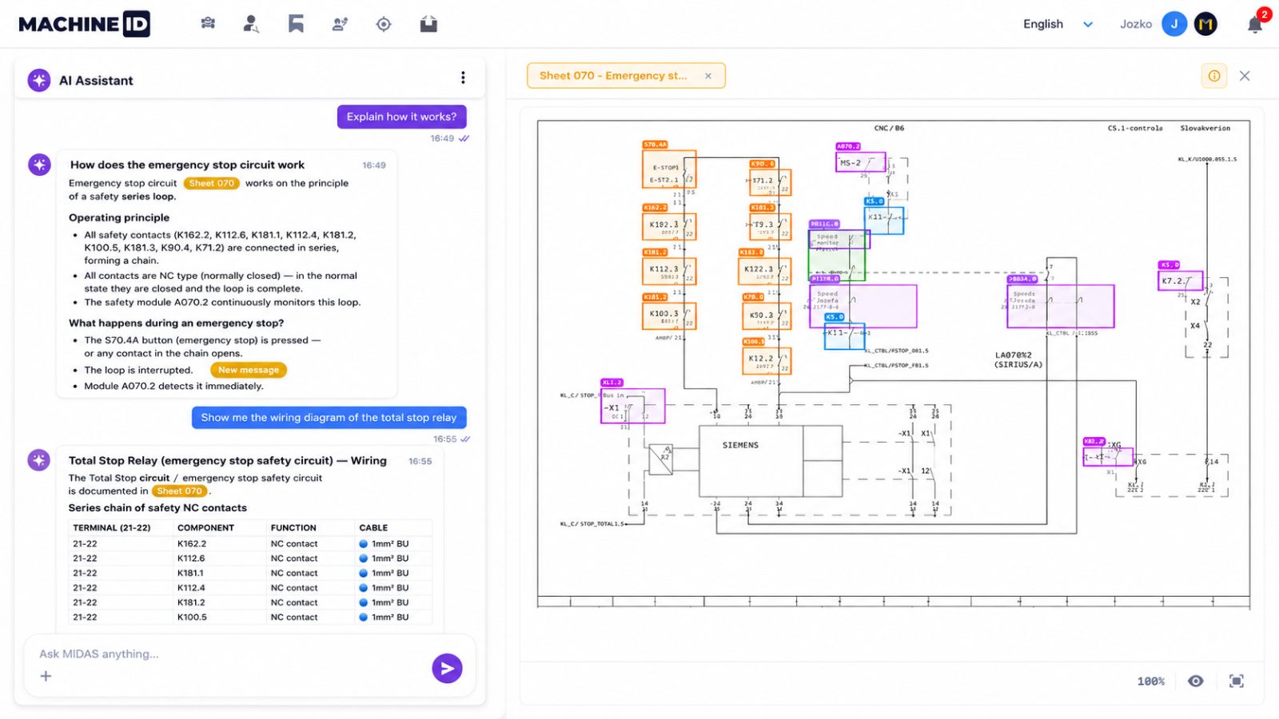Select the S70.4A E-STOP component box
Viewport: 1279px width, 719px height.
pos(669,169)
